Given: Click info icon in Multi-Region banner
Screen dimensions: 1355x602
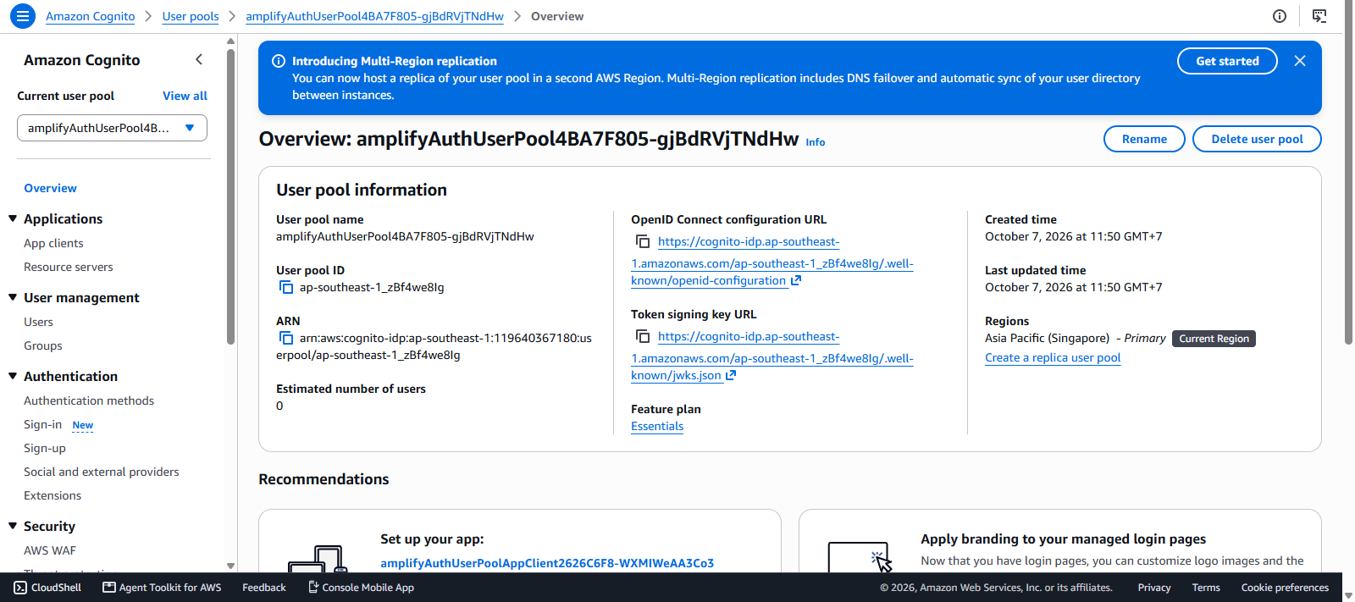Looking at the screenshot, I should click(278, 61).
